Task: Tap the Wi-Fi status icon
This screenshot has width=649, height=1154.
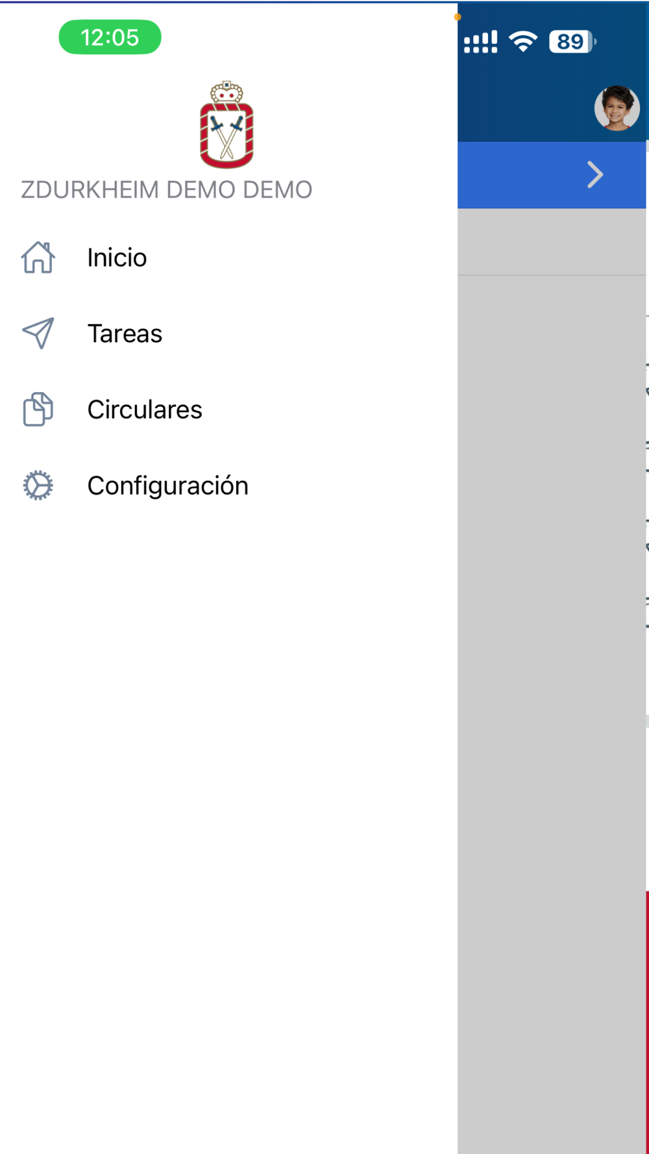Action: click(x=523, y=42)
